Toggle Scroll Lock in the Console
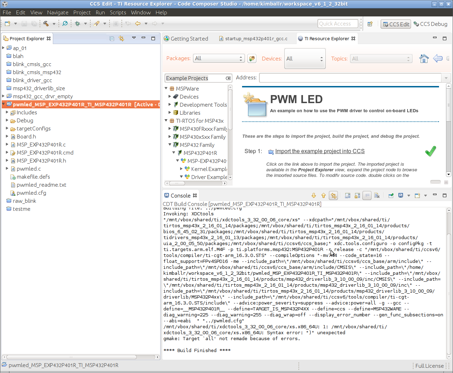 [357, 195]
